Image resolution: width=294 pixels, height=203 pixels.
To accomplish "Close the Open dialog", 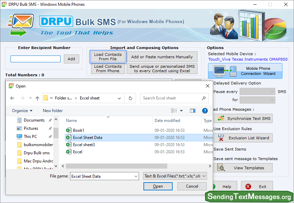I will click(x=208, y=86).
